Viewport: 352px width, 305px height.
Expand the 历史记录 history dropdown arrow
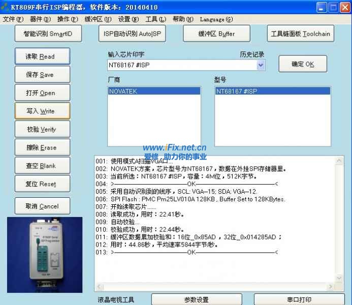click(261, 65)
